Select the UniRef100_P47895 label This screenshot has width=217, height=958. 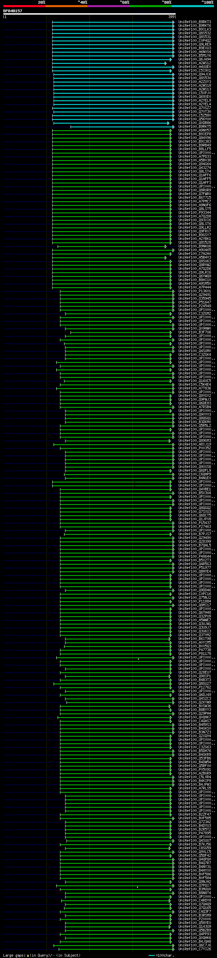[x=195, y=833]
